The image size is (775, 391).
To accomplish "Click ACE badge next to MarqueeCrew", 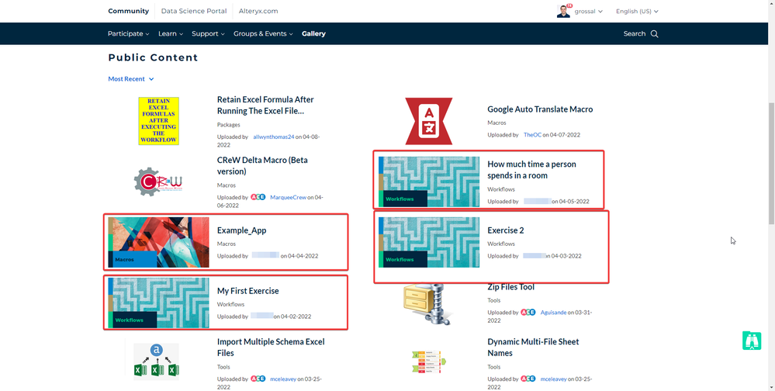I will tap(258, 197).
